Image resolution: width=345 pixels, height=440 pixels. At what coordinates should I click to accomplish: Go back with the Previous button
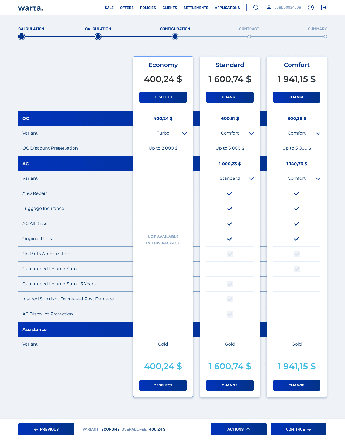tap(46, 429)
